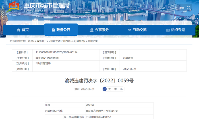Click the 市城市管理局 publisher value
The height and width of the screenshot is (119, 199).
(x=43, y=63)
